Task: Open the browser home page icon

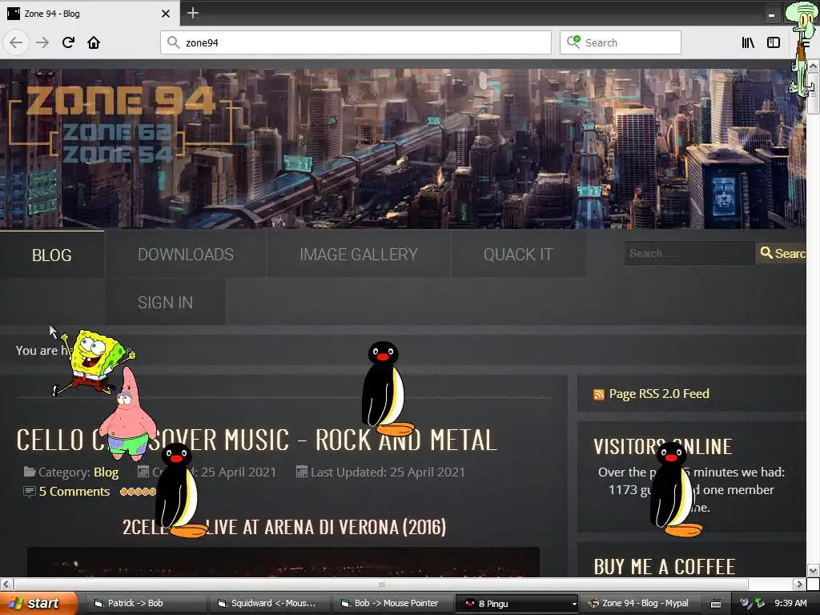Action: pos(94,42)
